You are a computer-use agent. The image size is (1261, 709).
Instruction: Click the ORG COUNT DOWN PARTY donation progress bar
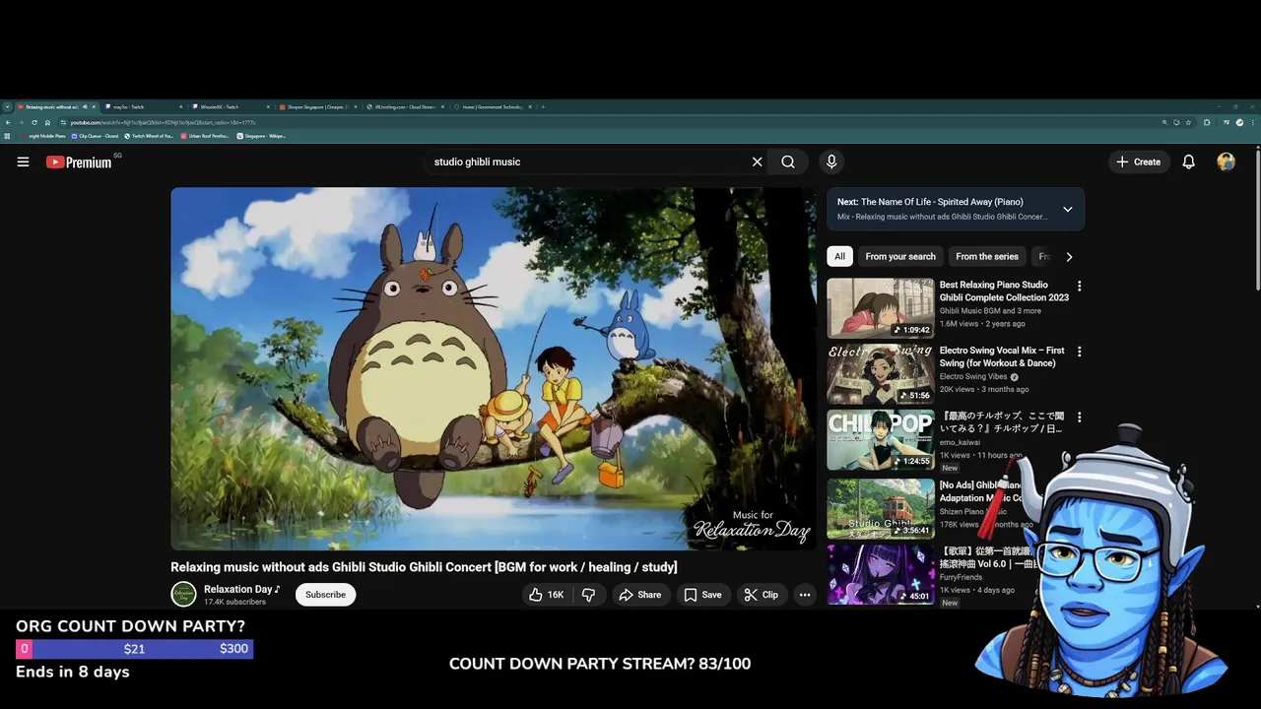click(134, 649)
